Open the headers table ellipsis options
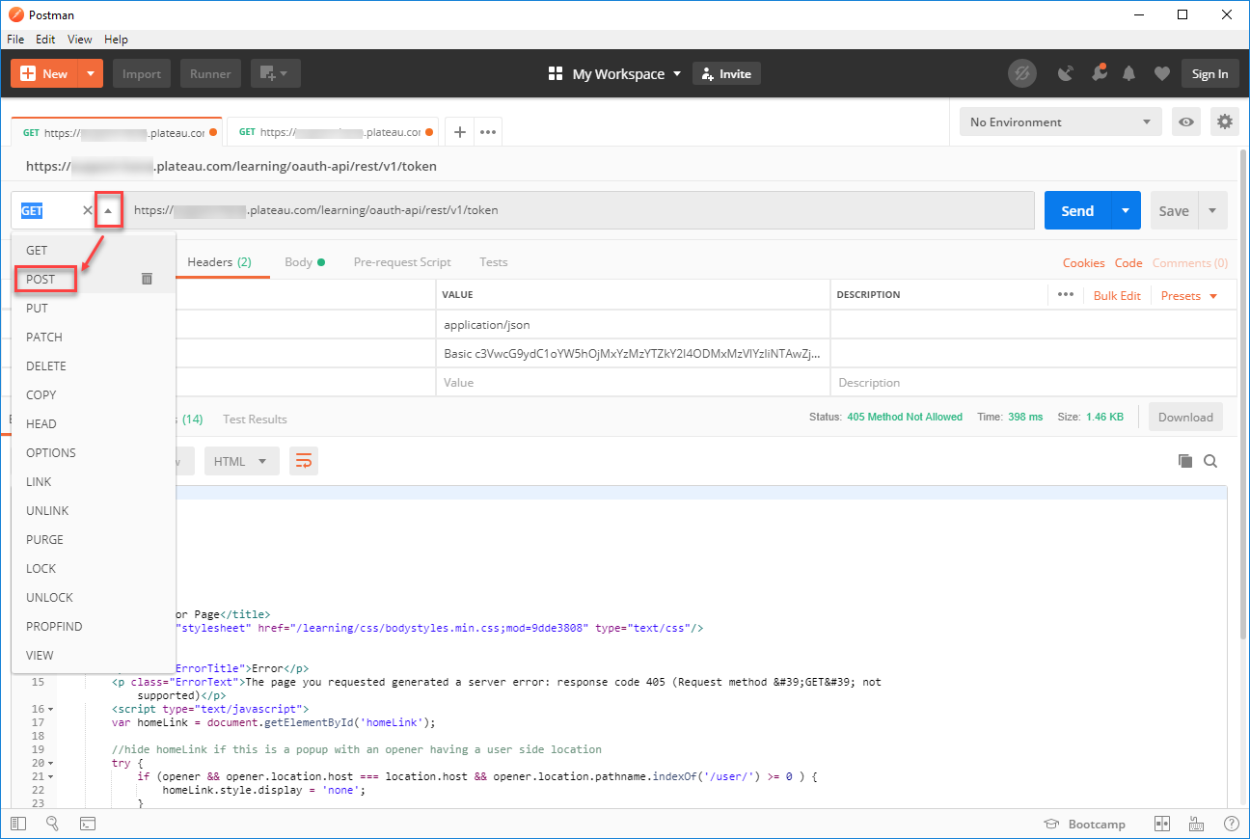This screenshot has height=839, width=1250. coord(1066,295)
